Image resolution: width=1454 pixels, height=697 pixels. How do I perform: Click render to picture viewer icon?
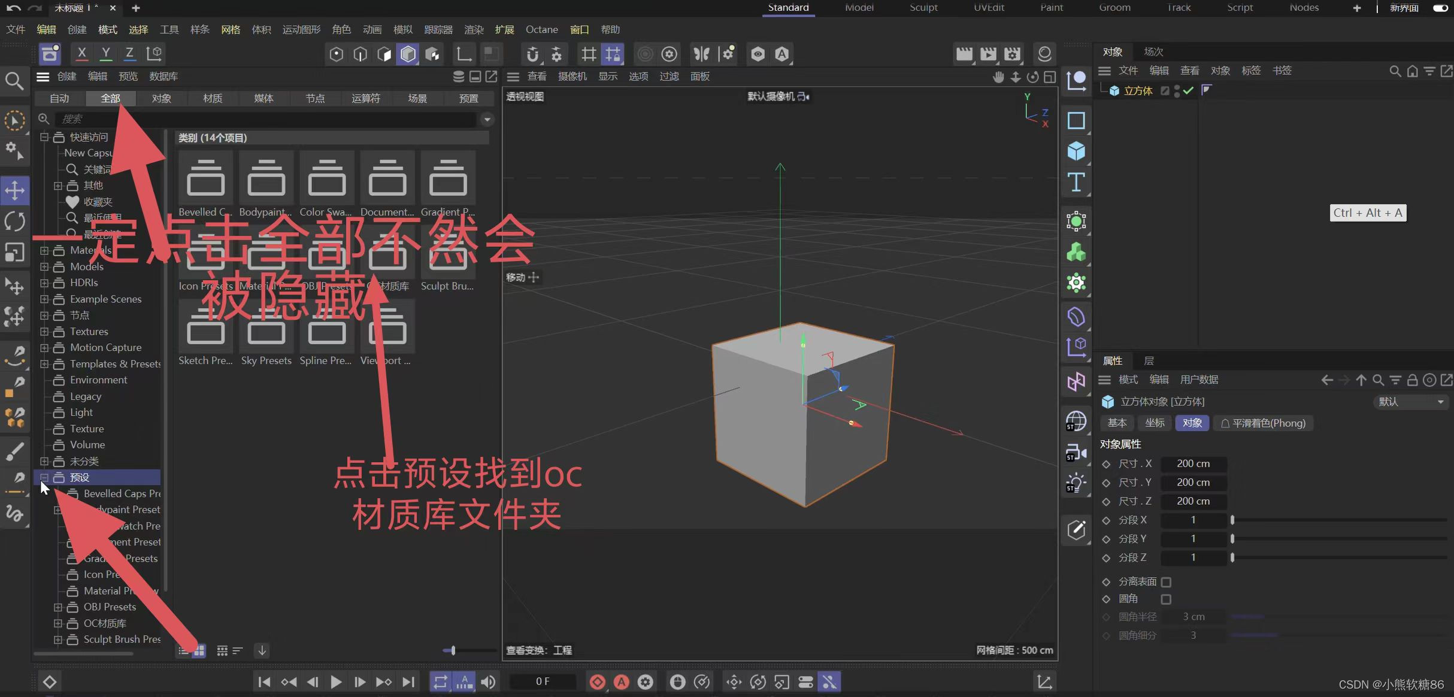pos(988,54)
